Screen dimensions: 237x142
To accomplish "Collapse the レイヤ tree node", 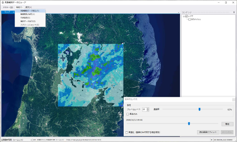I will tap(184, 16).
